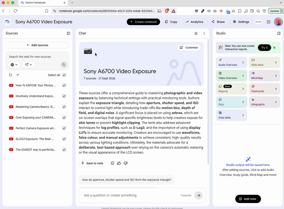Viewport: 284px width, 209px height.
Task: Open the Infographic studio tile
Action: pyautogui.click(x=264, y=102)
